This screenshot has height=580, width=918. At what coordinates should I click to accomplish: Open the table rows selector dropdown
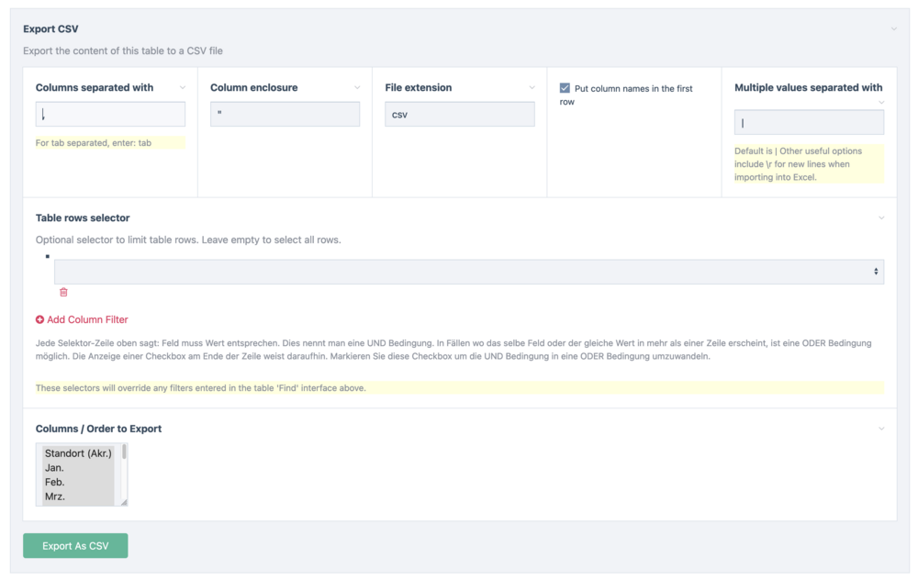468,272
